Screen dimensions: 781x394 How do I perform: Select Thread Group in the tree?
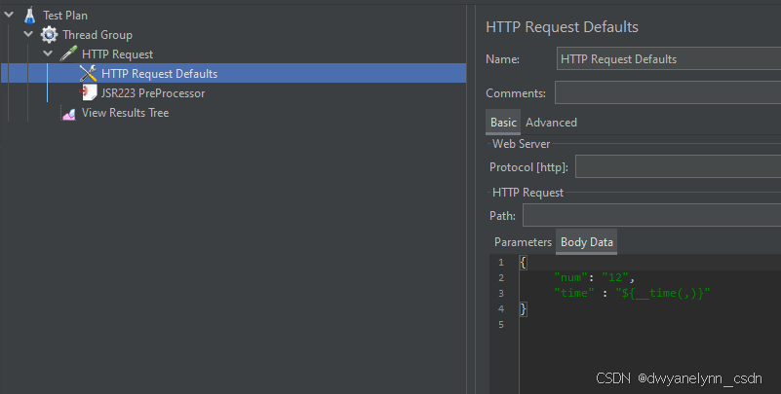point(98,35)
